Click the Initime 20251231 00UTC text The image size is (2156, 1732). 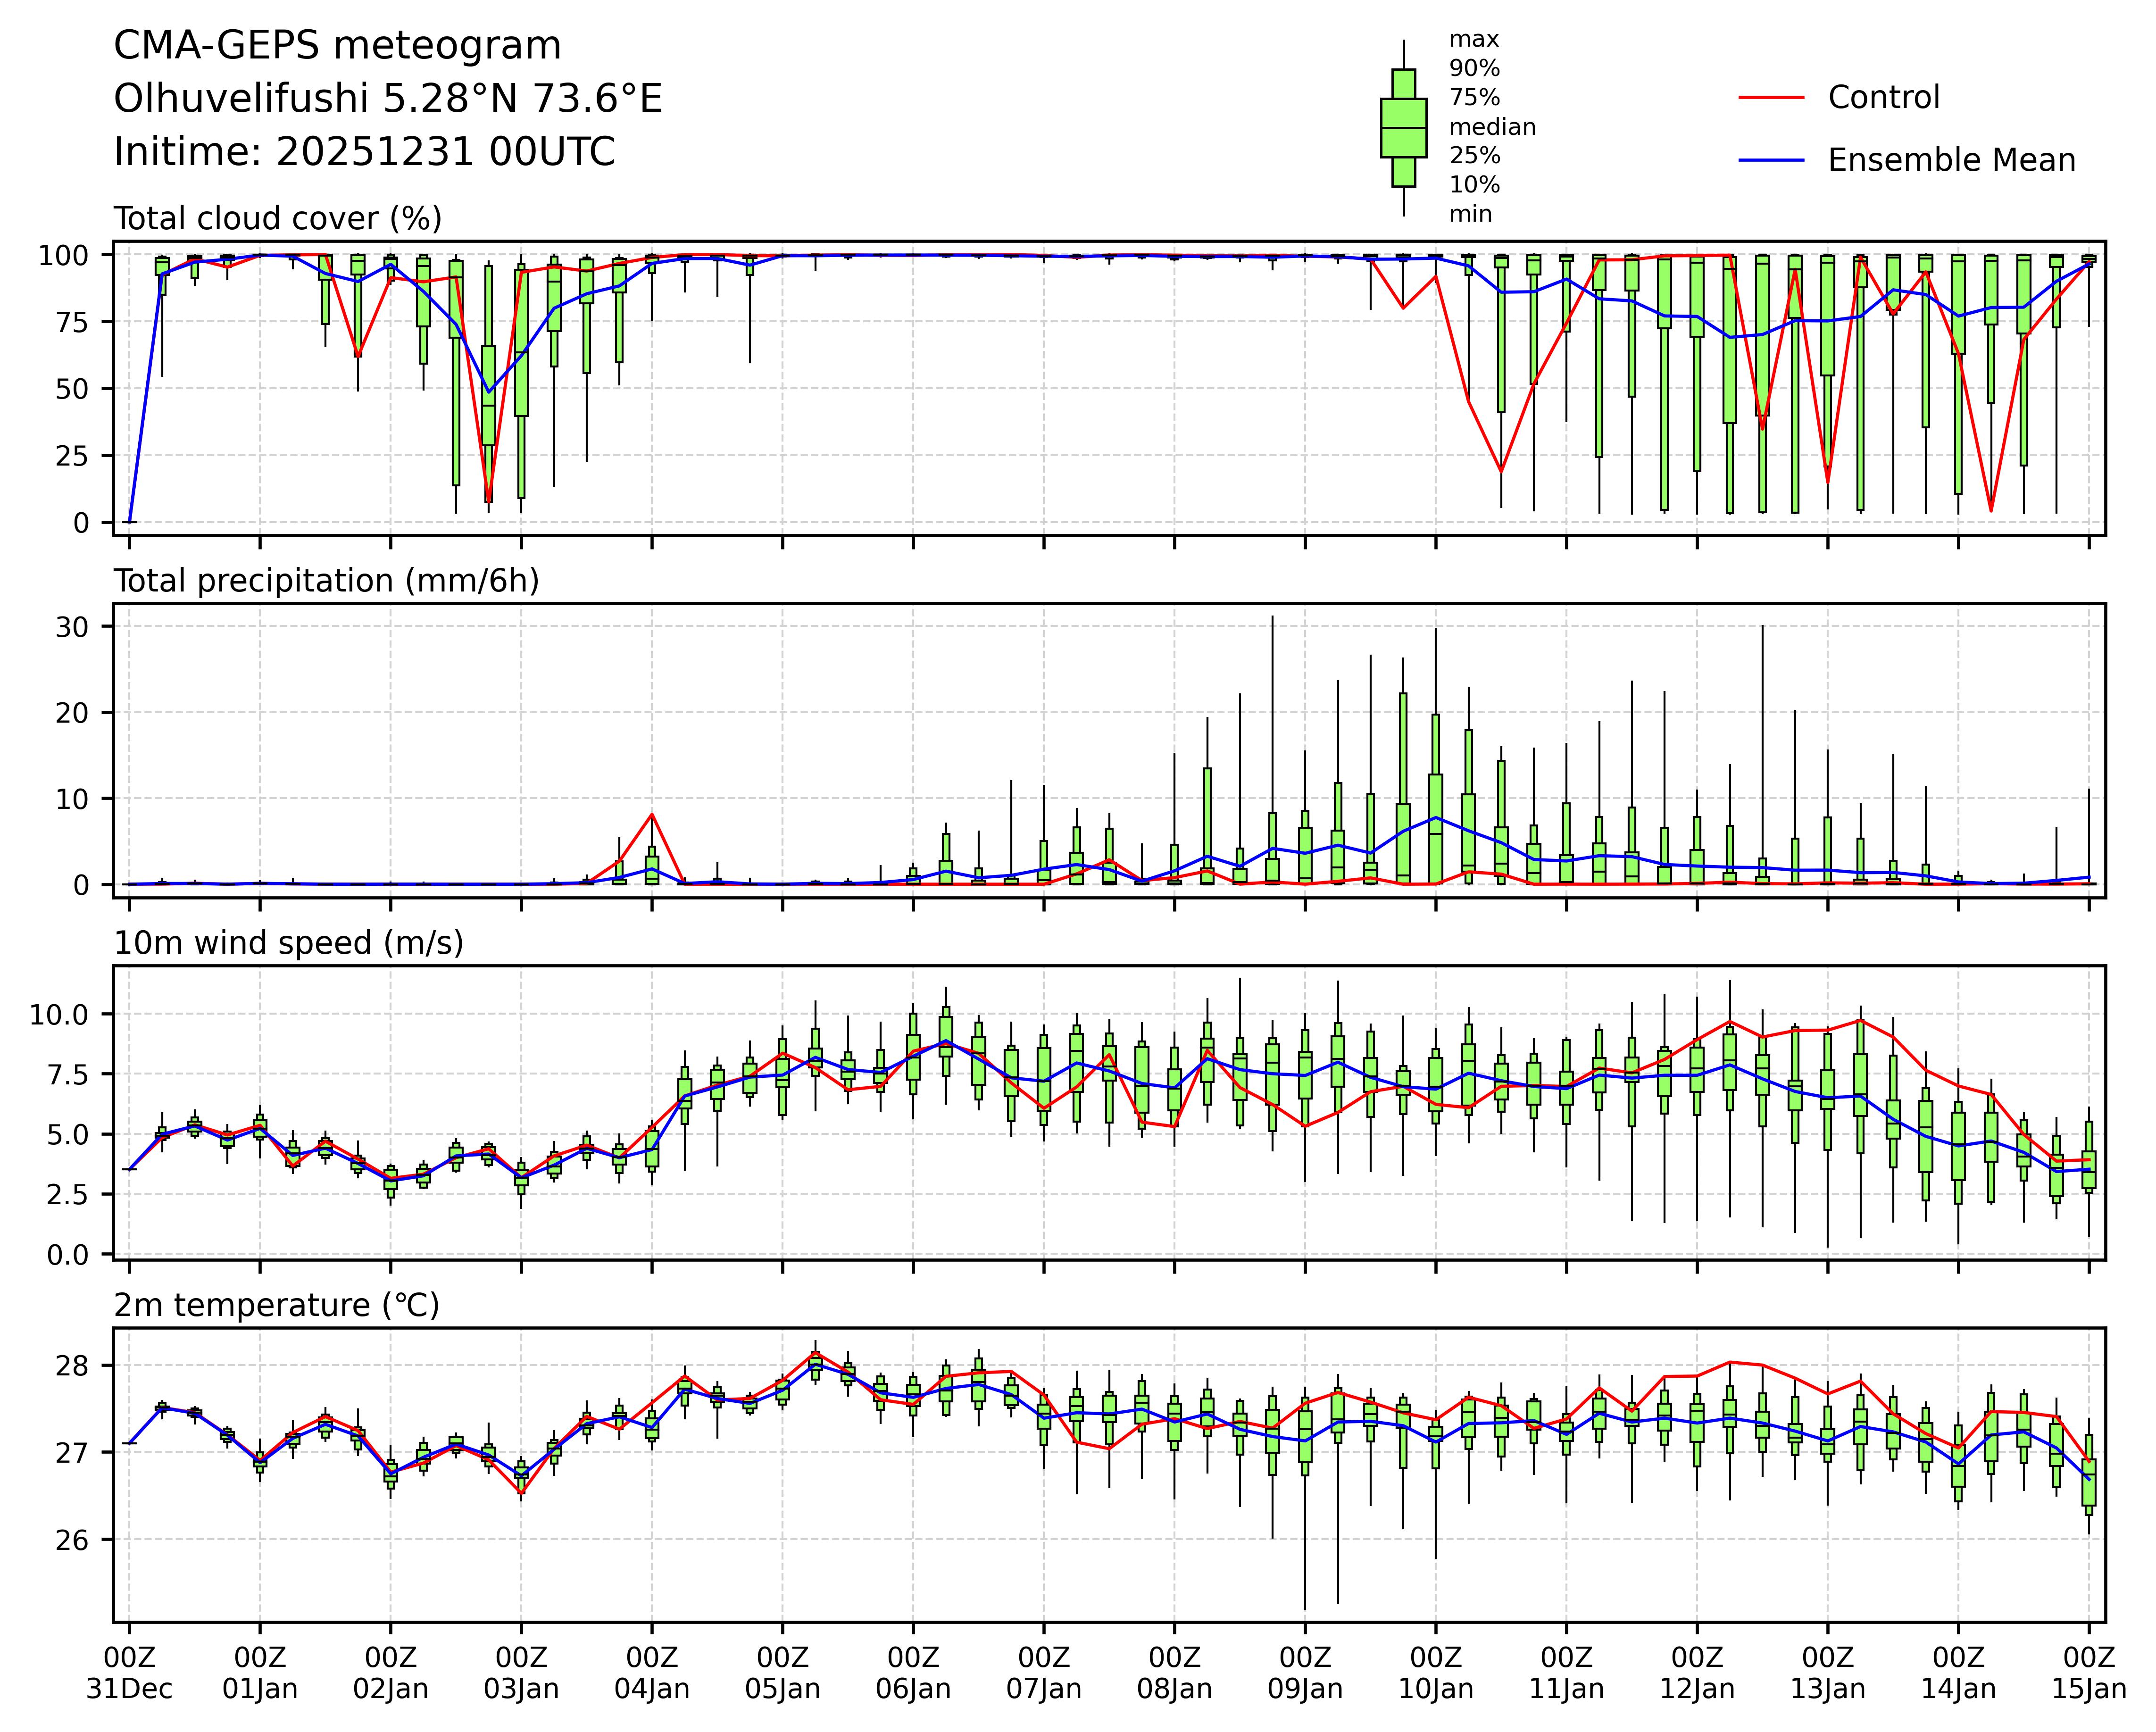click(x=364, y=152)
